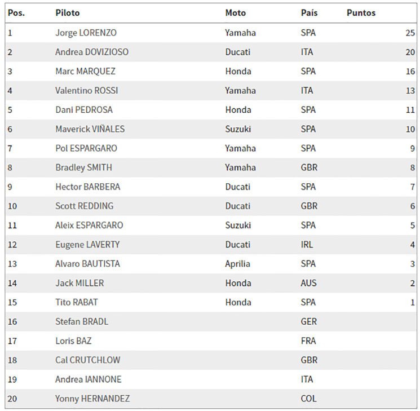Select the Jack MILLER row
420x411 pixels.
[x=211, y=283]
